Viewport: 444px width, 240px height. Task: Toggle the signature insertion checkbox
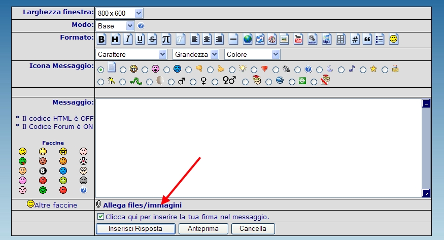click(x=100, y=217)
